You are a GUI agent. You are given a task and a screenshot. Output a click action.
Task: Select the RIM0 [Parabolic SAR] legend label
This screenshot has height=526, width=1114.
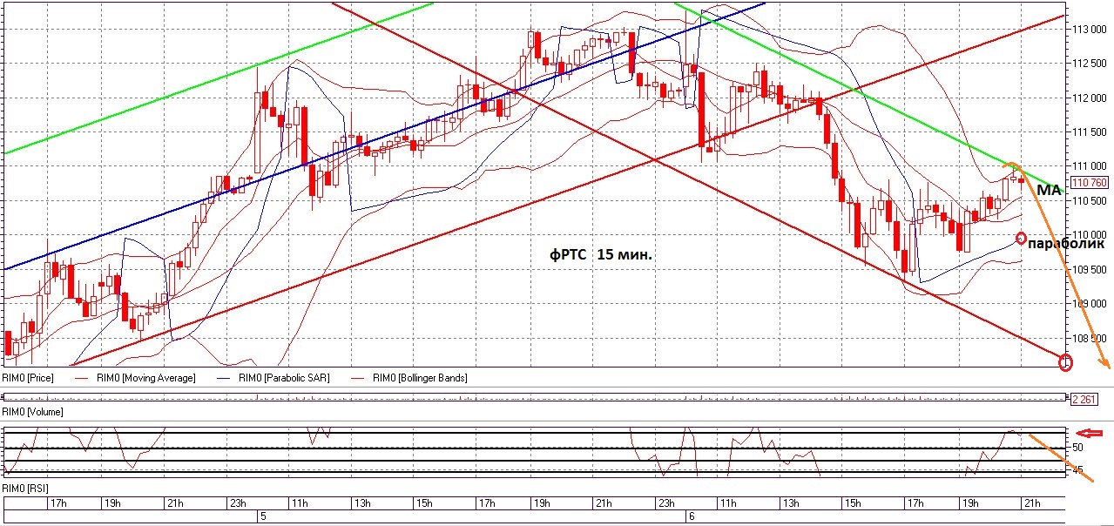point(283,378)
